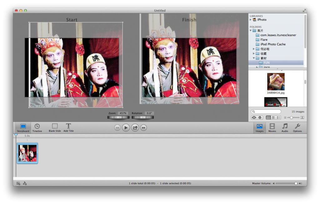This screenshot has height=204, width=320.
Task: Switch to Storyboard view
Action: pos(23,128)
